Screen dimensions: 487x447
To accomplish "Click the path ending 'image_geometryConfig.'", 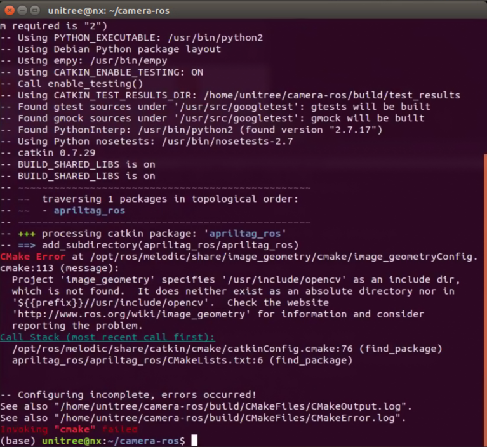I will (x=284, y=257).
